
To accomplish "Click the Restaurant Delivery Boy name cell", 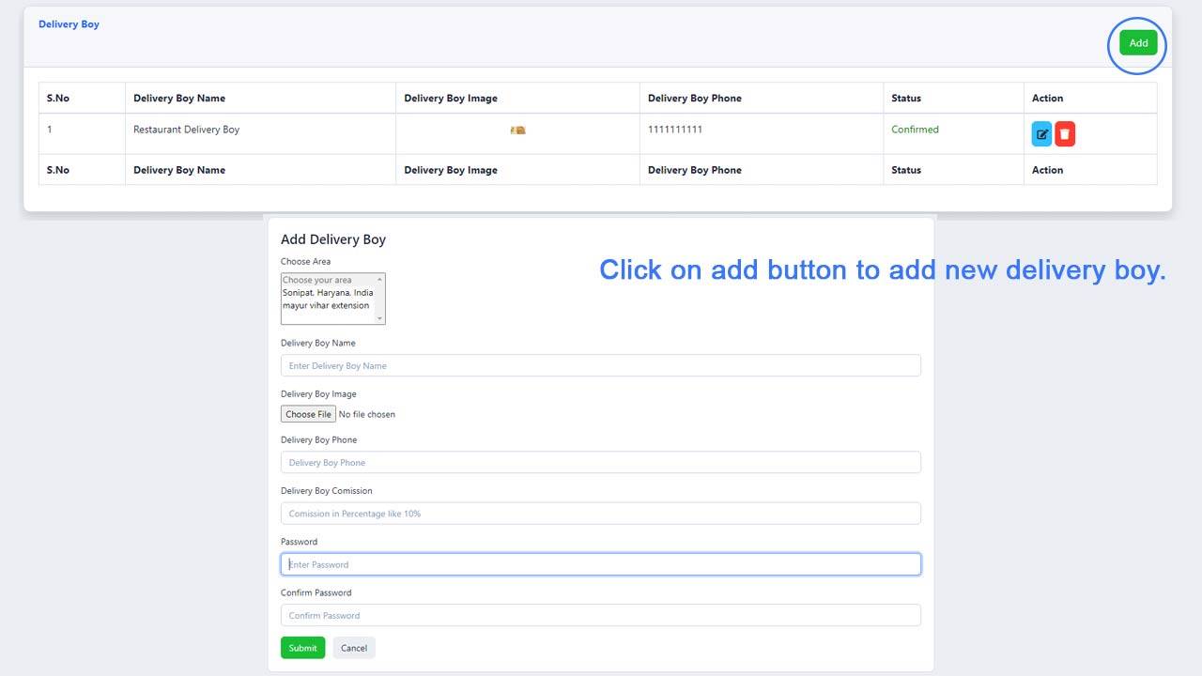I will pos(186,130).
